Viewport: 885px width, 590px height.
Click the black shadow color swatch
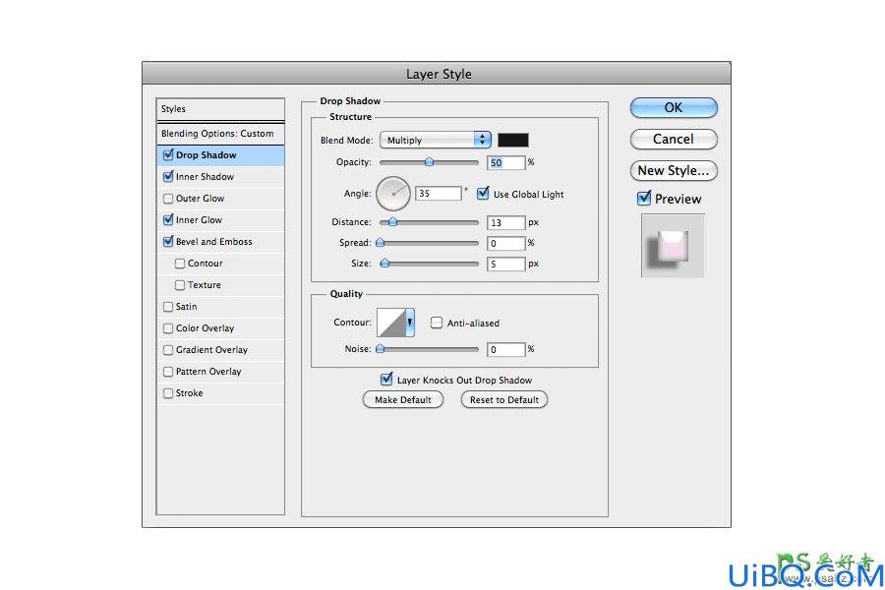[513, 140]
